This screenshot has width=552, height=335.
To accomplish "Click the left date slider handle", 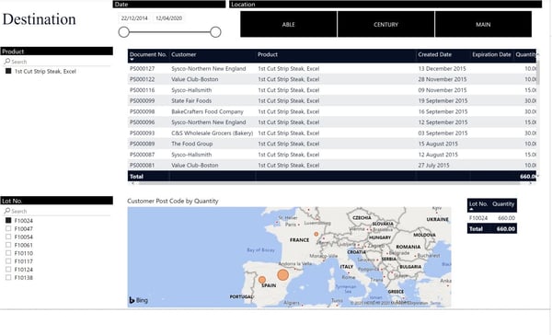I will coord(124,32).
